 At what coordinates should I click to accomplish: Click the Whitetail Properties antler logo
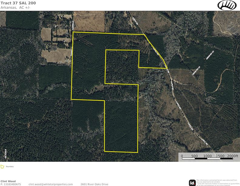(x=227, y=5)
